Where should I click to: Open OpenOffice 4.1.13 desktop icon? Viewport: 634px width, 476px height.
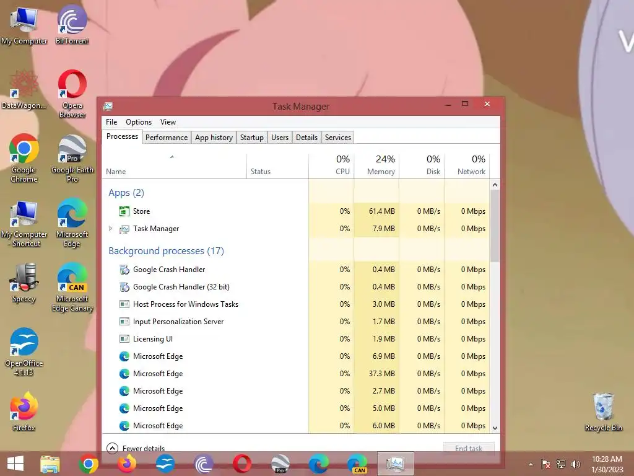24,352
